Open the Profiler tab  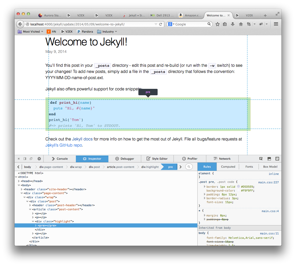coord(190,159)
